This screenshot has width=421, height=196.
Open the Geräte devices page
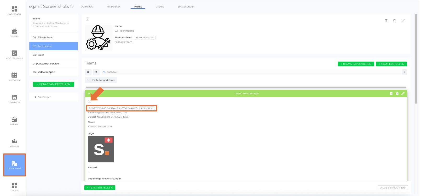(14, 121)
